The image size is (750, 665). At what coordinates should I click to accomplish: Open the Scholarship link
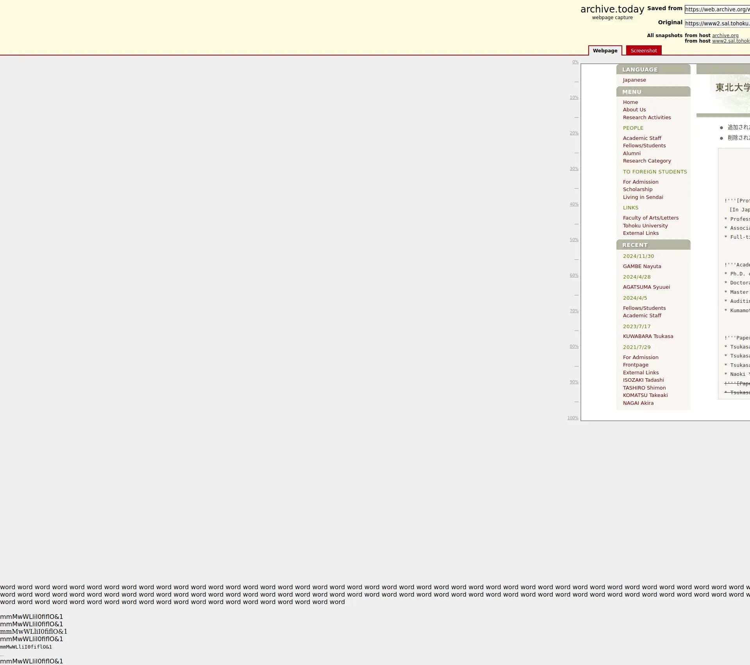(x=637, y=189)
